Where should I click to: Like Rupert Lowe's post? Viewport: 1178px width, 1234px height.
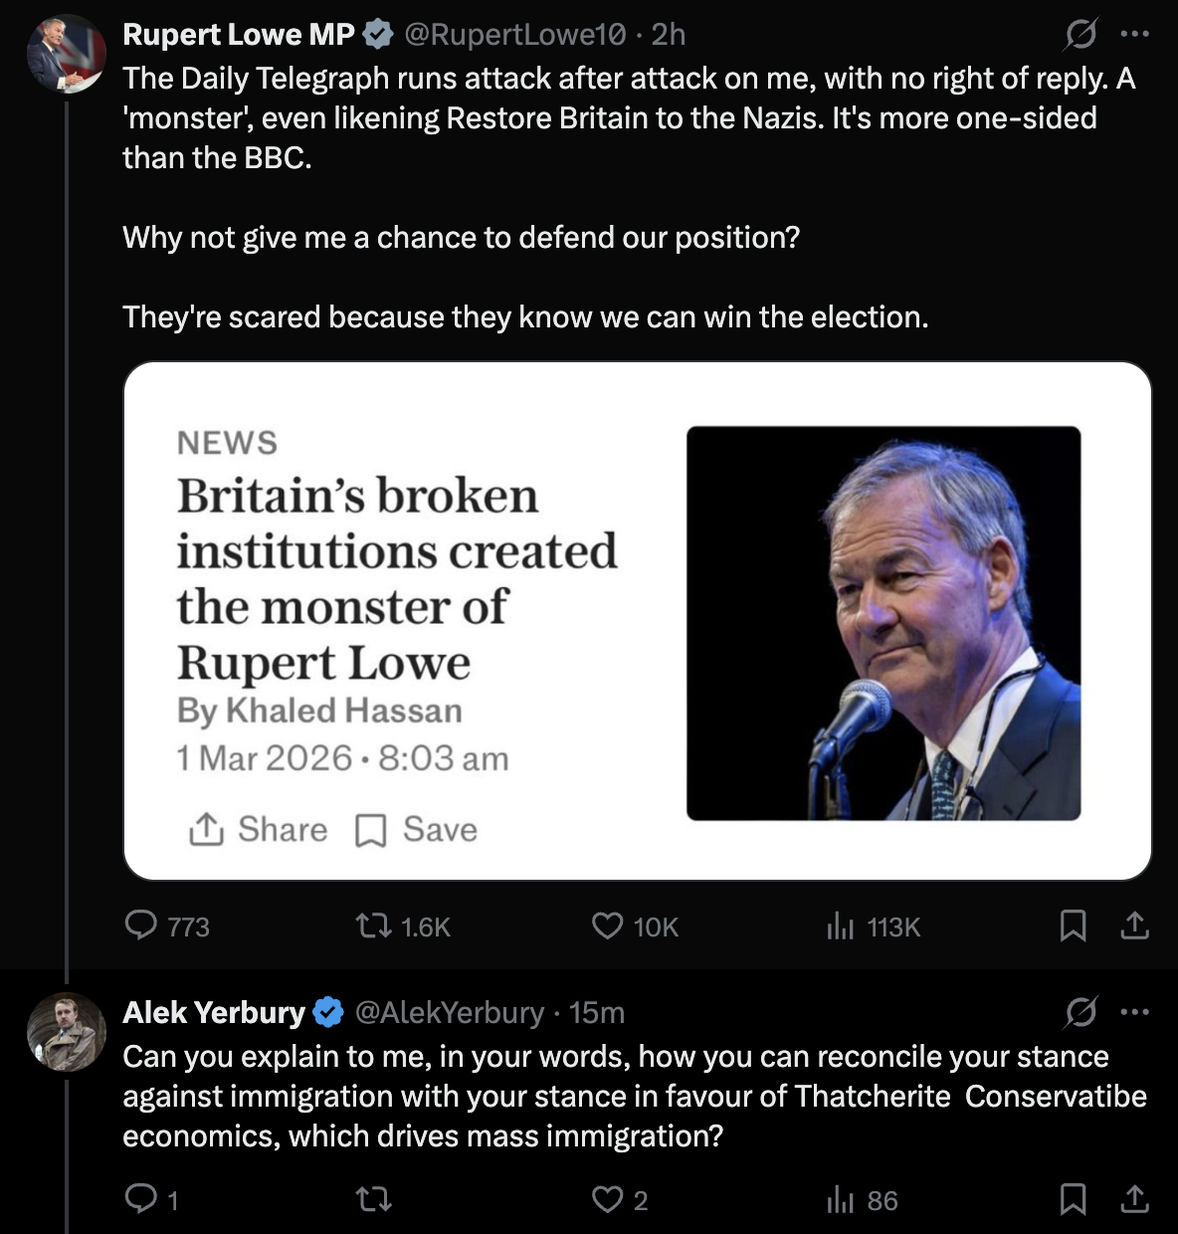coord(607,926)
